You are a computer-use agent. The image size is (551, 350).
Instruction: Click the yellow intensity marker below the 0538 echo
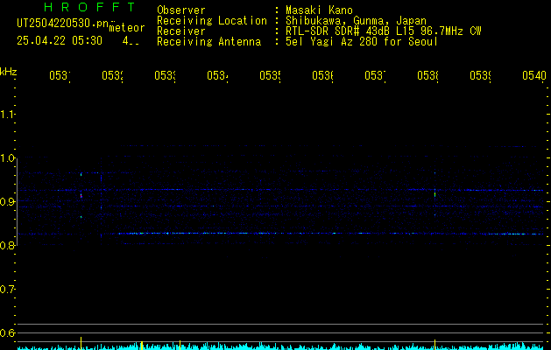tap(435, 344)
